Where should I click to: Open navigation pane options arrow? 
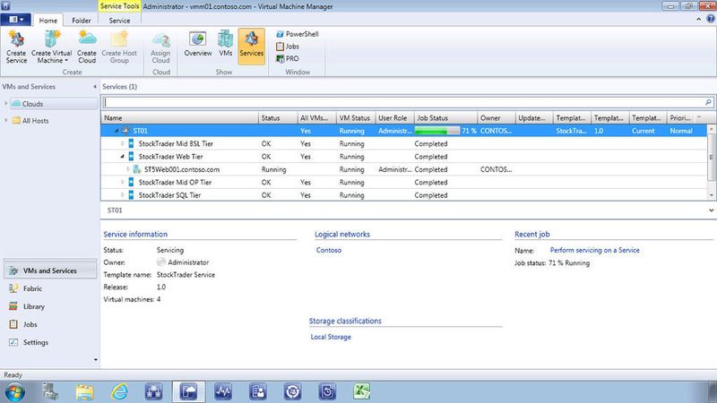96,360
